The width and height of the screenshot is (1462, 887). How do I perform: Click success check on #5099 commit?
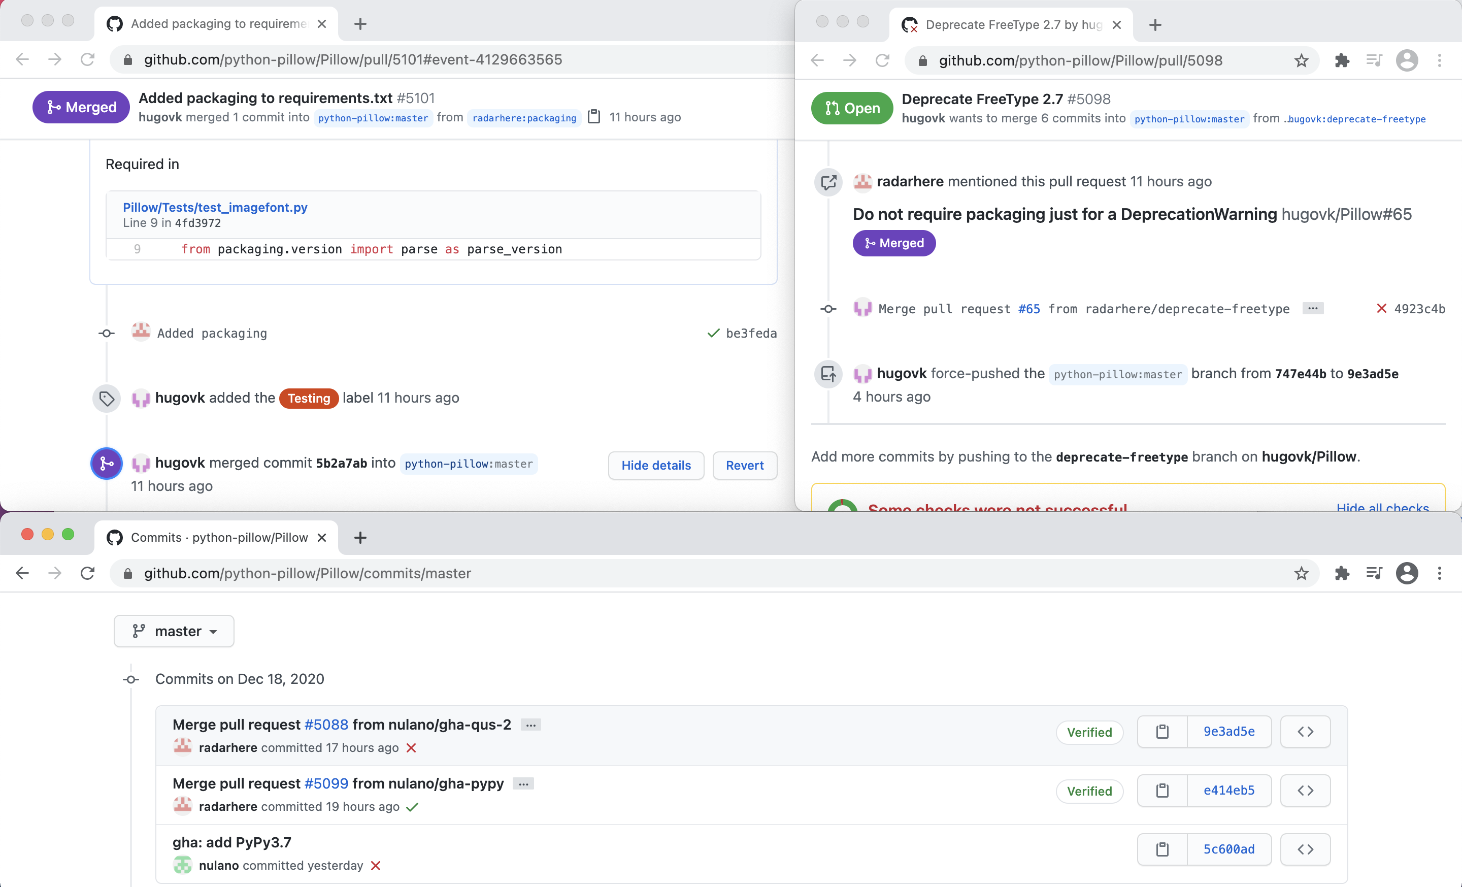pos(412,806)
